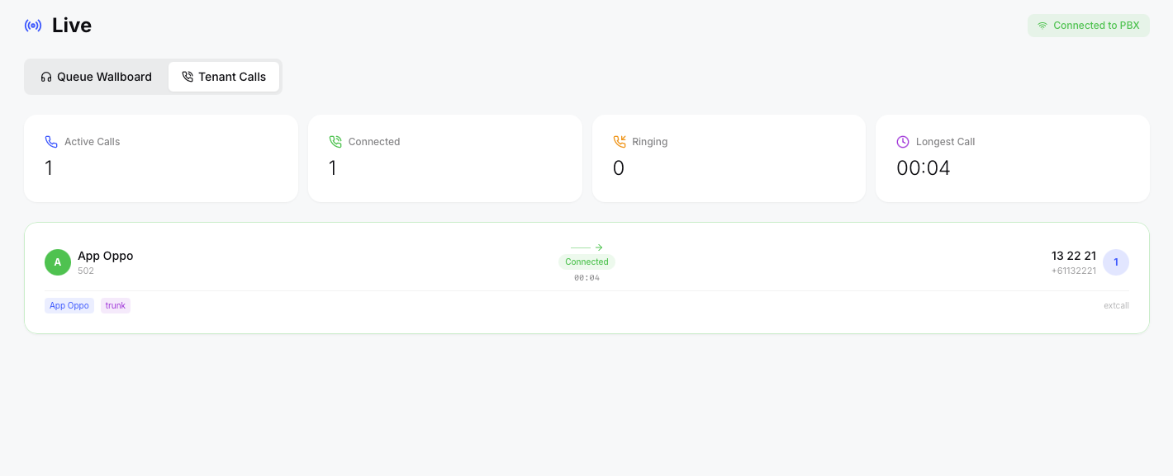Image resolution: width=1173 pixels, height=476 pixels.
Task: Click the purple trunk tag
Action: [116, 305]
